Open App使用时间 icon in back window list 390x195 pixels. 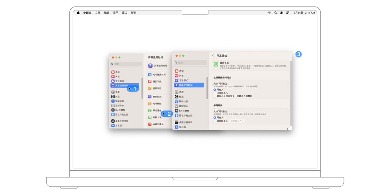pyautogui.click(x=150, y=75)
